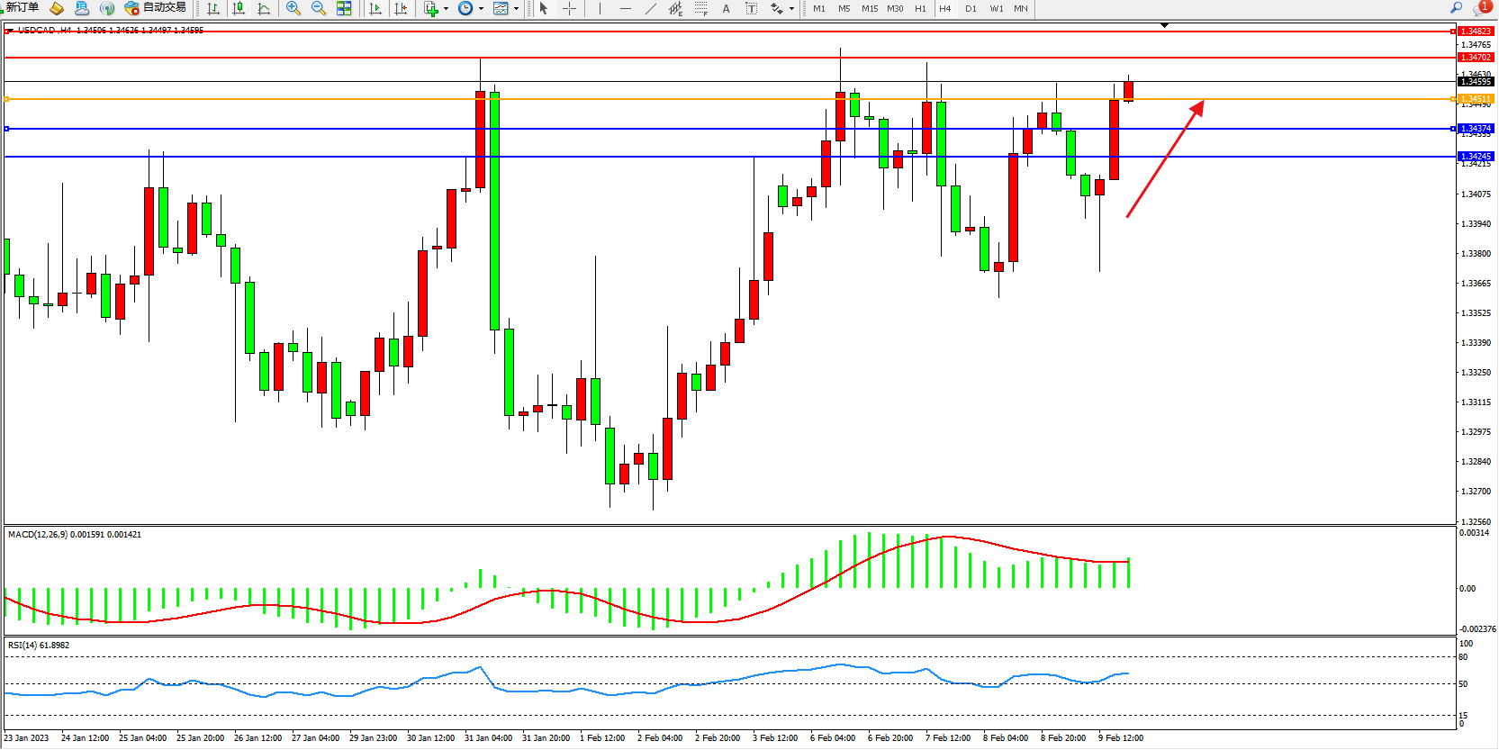Toggle chart auto scroll
This screenshot has width=1499, height=750.
click(375, 9)
